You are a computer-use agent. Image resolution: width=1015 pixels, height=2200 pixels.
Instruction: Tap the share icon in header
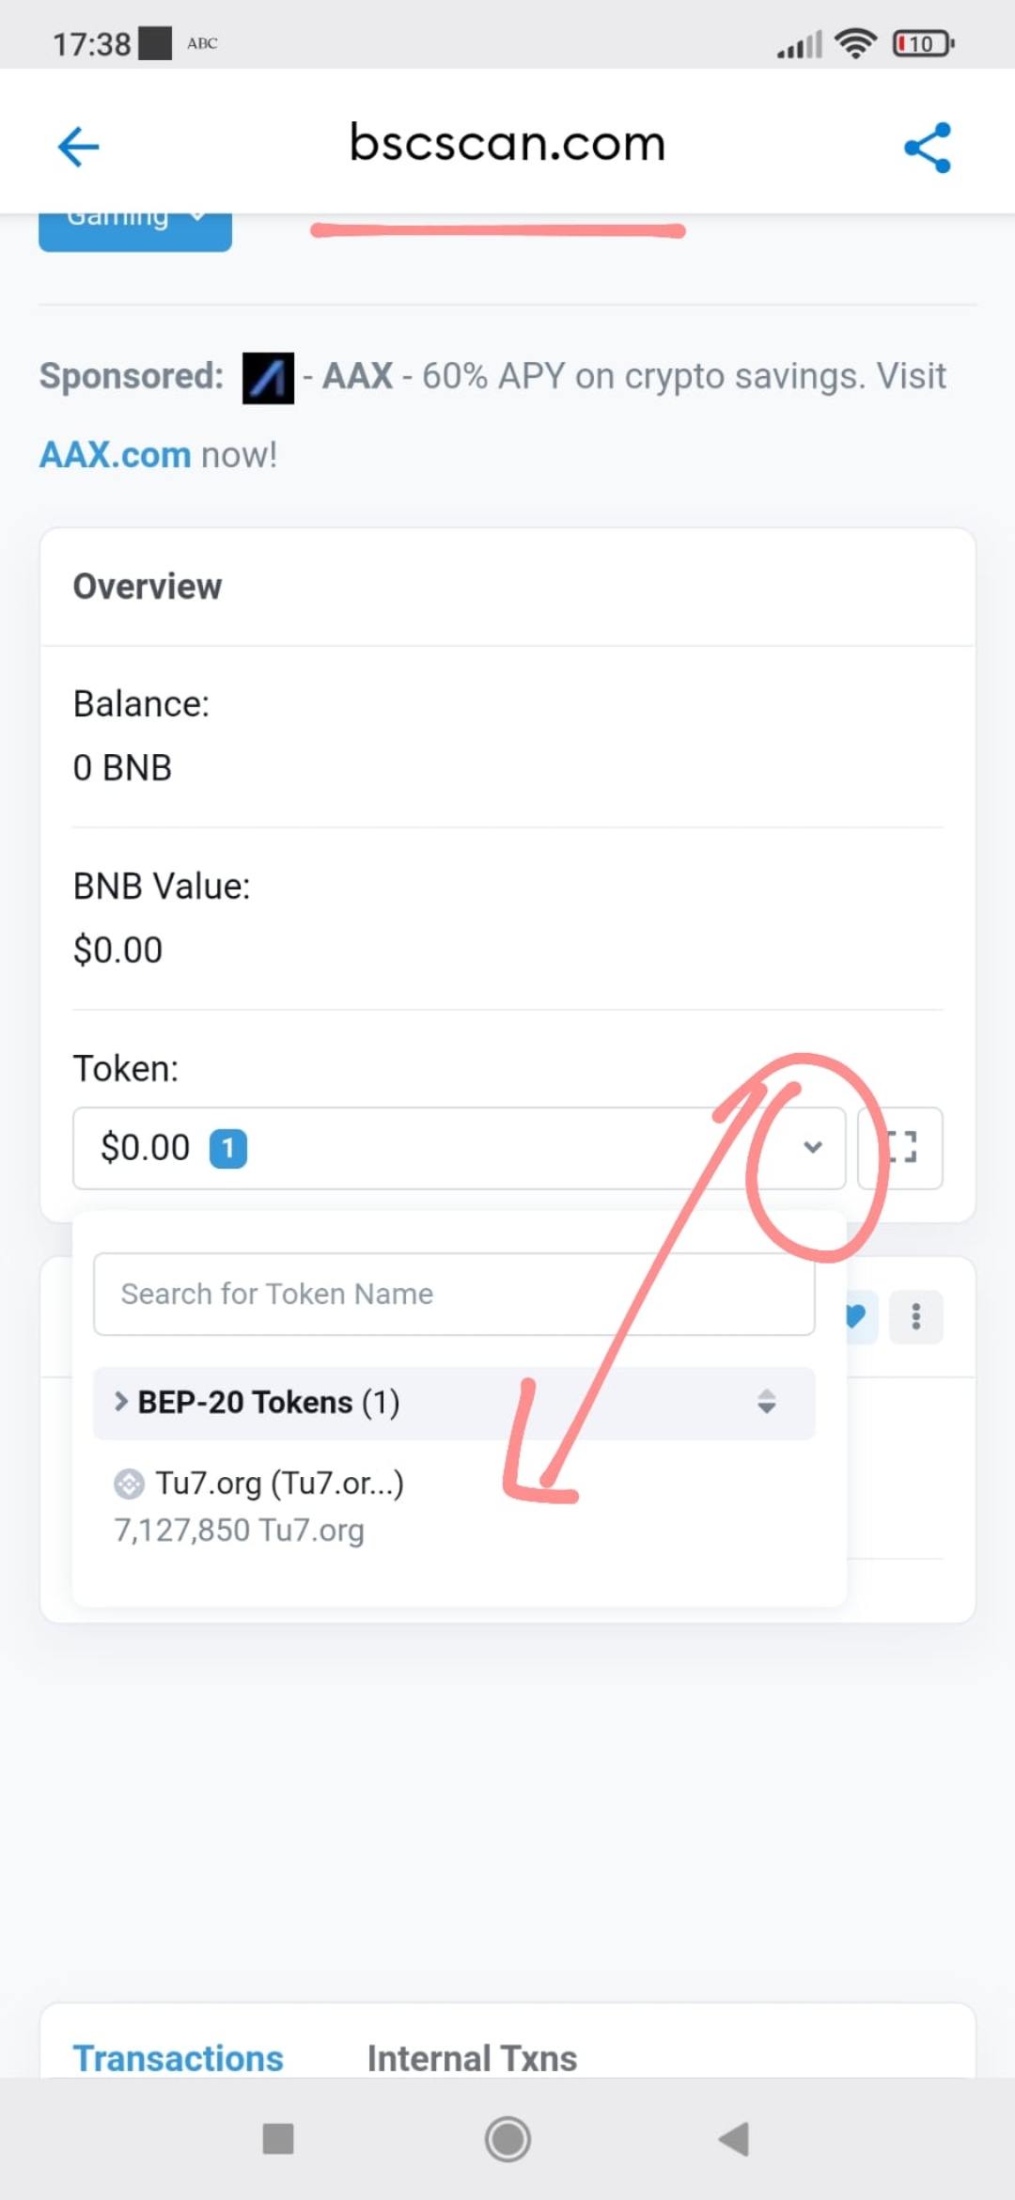point(928,148)
